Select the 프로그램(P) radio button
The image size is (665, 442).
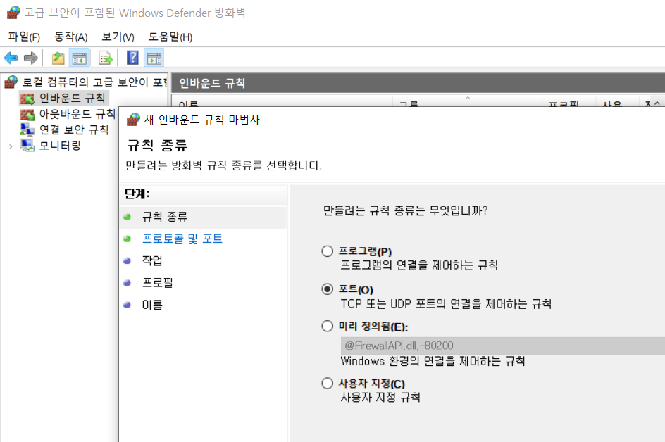click(x=327, y=251)
